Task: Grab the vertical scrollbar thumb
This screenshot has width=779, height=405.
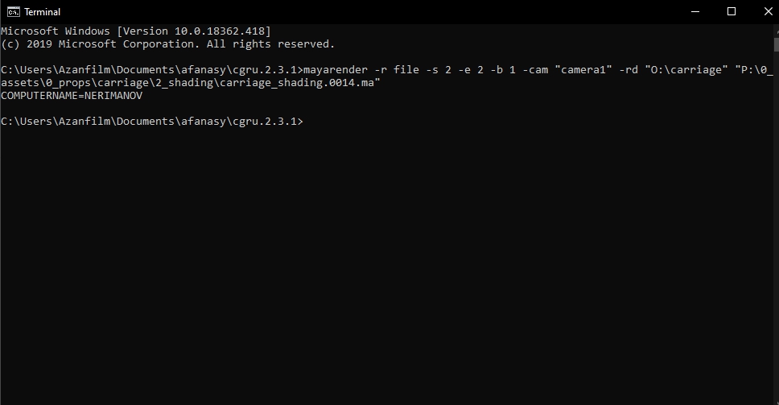Action: click(x=776, y=44)
